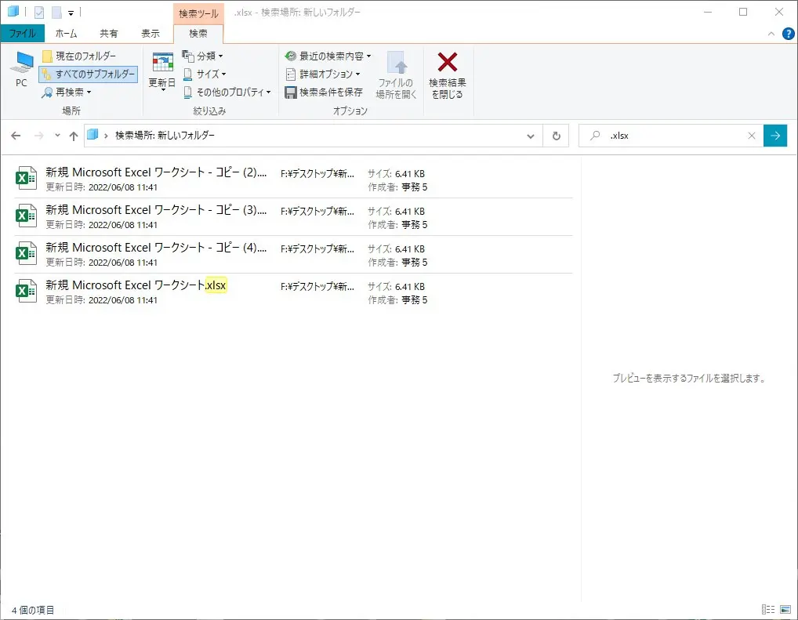798x620 pixels.
Task: Start the search with blue arrow button
Action: [775, 135]
